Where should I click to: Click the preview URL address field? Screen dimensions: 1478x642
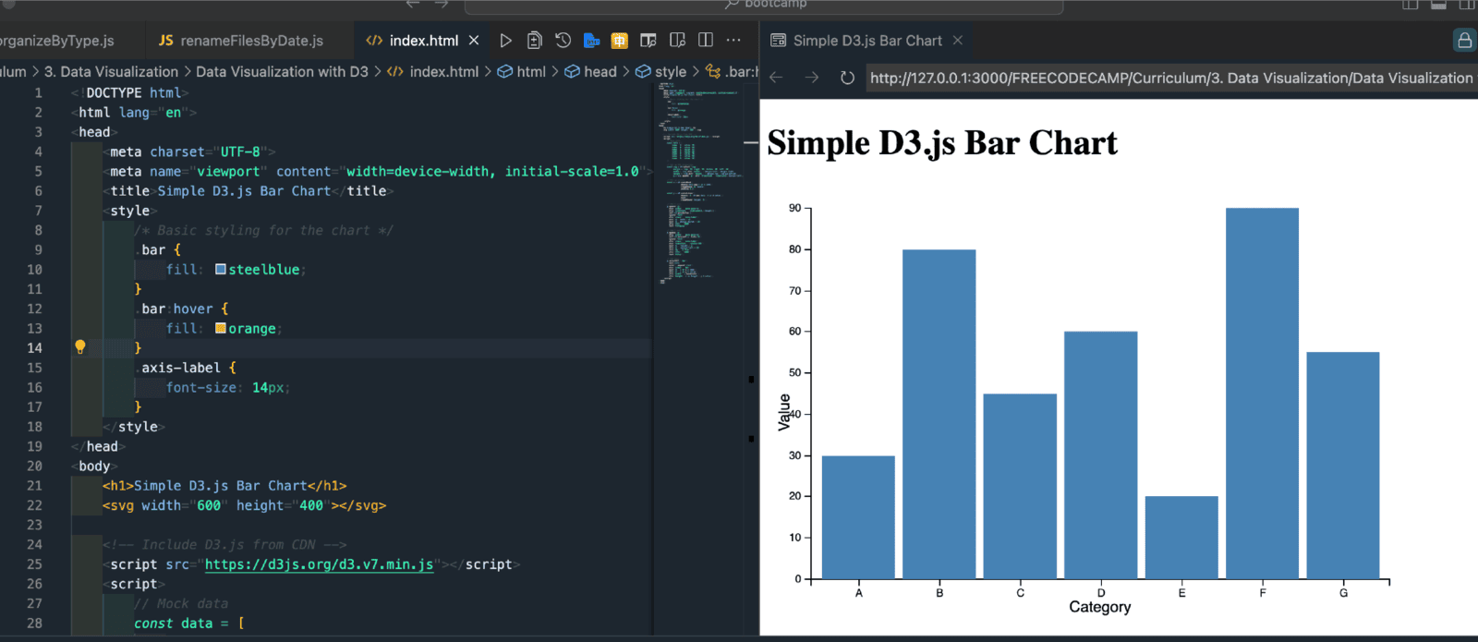pyautogui.click(x=1170, y=78)
